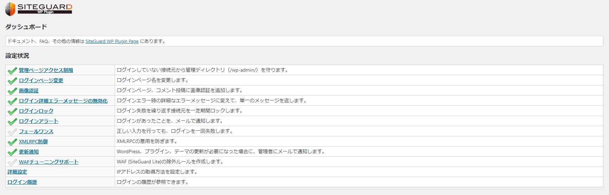Click green checkmark beside ログインアラート
The width and height of the screenshot is (609, 195).
coord(12,122)
